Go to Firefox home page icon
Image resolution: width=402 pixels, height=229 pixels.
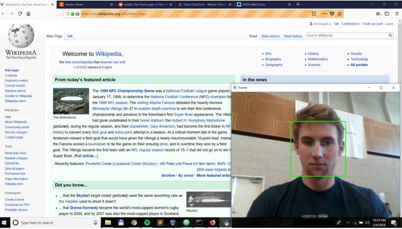click(28, 13)
